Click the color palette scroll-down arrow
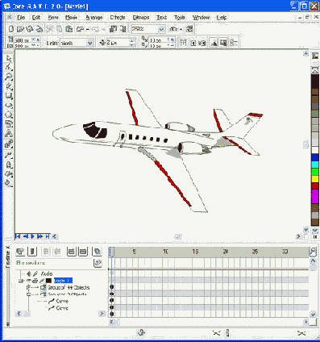This screenshot has height=342, width=320. click(315, 231)
